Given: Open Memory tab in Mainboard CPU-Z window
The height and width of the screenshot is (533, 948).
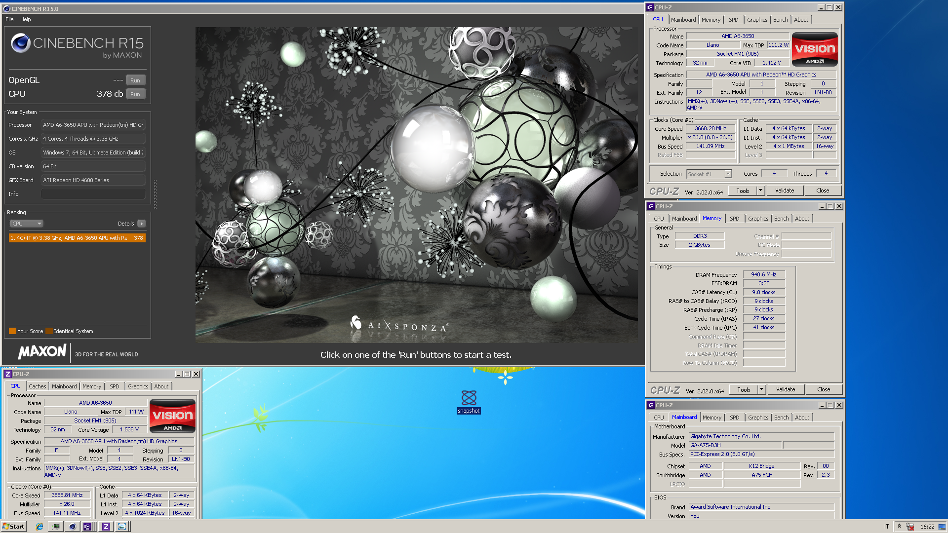Looking at the screenshot, I should coord(712,418).
